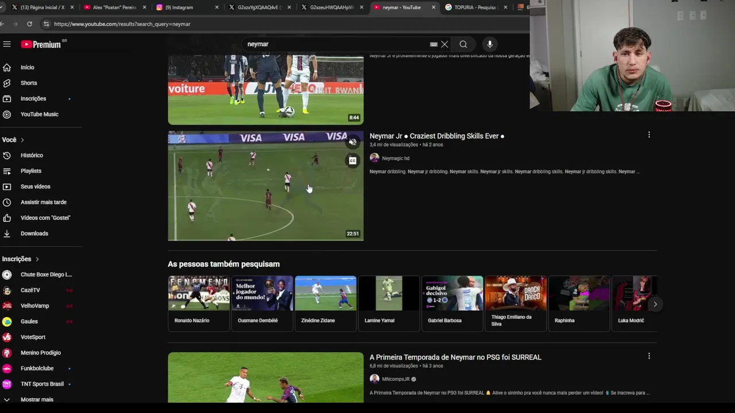The image size is (735, 413).
Task: Select the Thiago Emiliano da Silva card
Action: 516,303
